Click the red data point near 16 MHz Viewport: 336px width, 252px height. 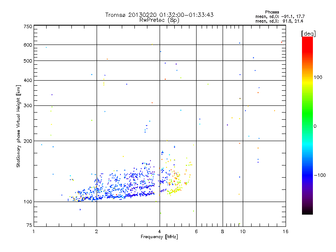(281, 42)
